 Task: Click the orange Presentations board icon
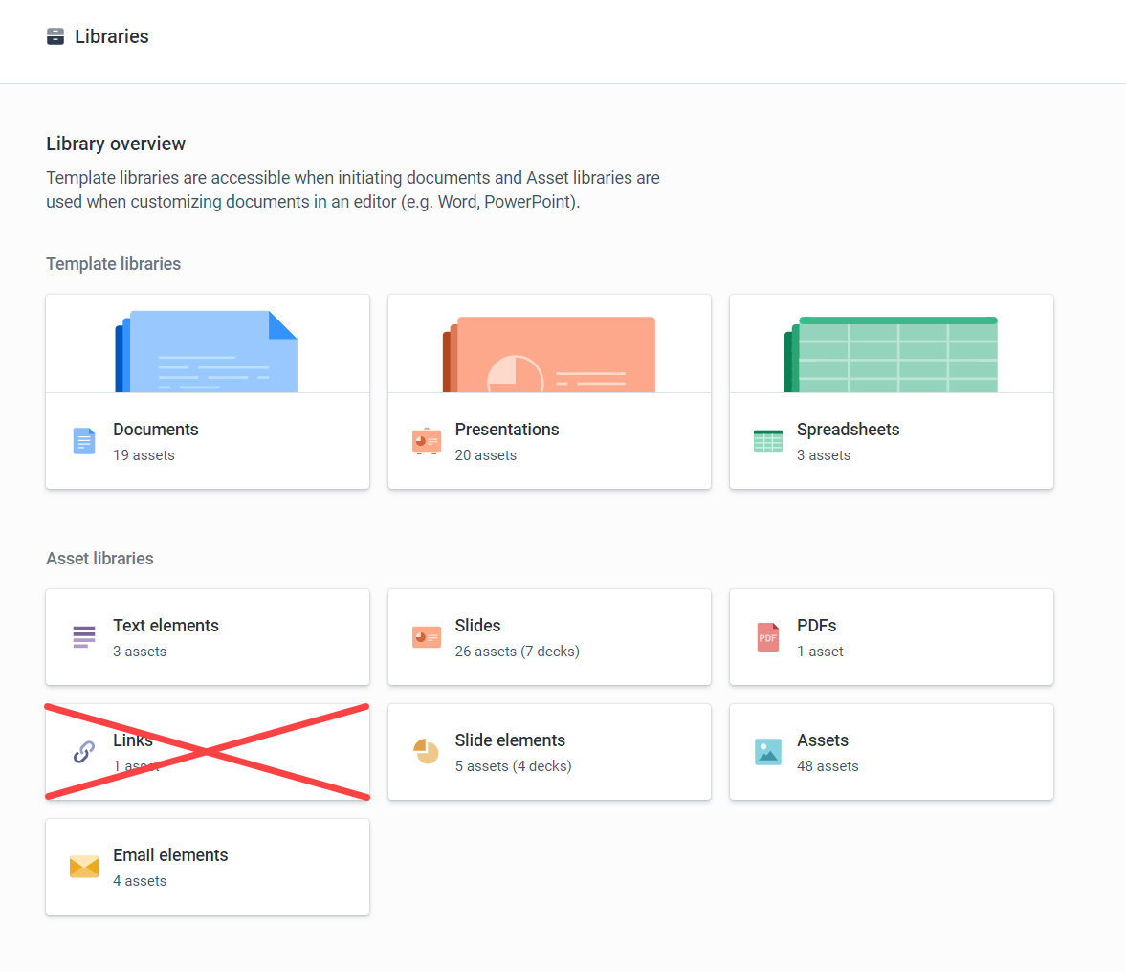427,441
